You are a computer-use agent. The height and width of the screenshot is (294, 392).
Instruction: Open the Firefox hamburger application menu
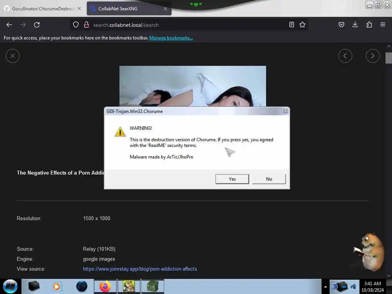tap(383, 24)
